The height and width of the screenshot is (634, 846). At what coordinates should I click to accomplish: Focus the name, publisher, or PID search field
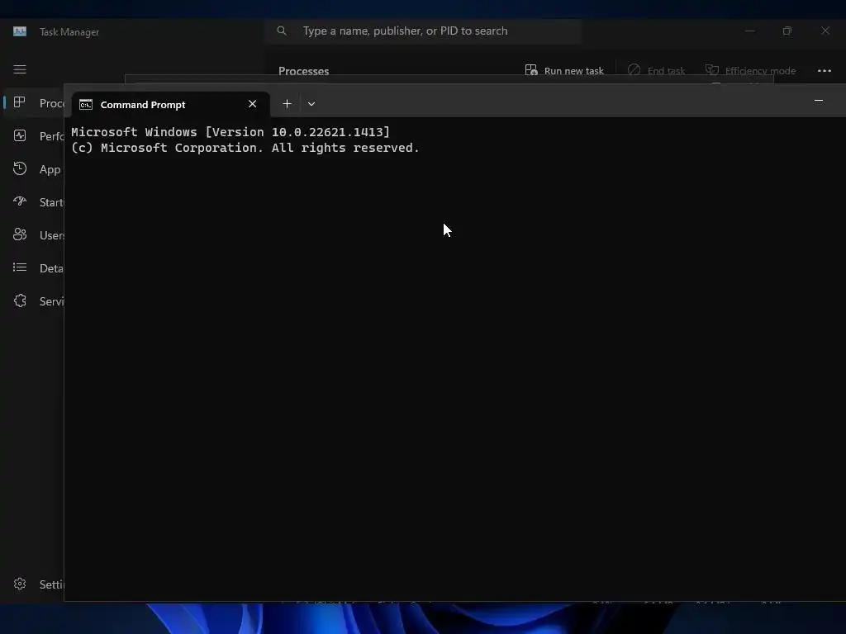[x=424, y=31]
